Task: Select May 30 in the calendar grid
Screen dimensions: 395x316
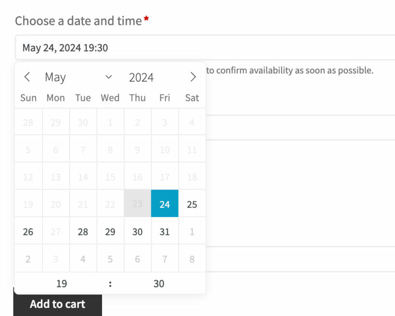Action: pyautogui.click(x=137, y=232)
